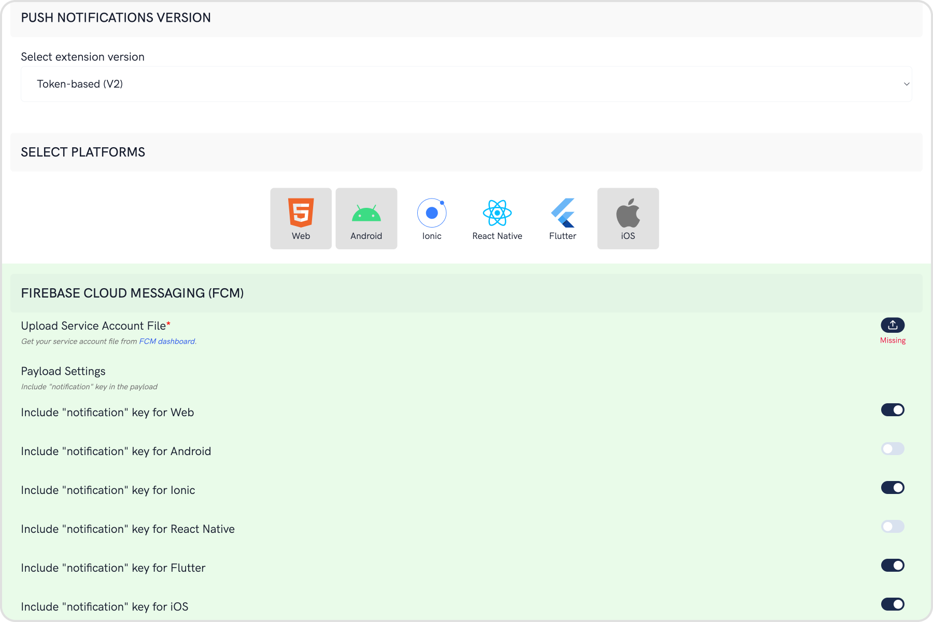Open the extension version dropdown
933x622 pixels.
[466, 84]
